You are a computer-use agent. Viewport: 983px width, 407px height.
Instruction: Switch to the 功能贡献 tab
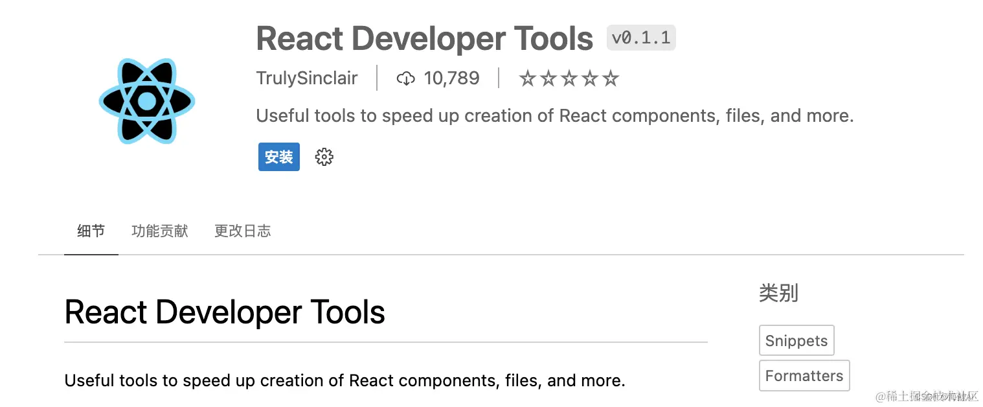(x=159, y=231)
